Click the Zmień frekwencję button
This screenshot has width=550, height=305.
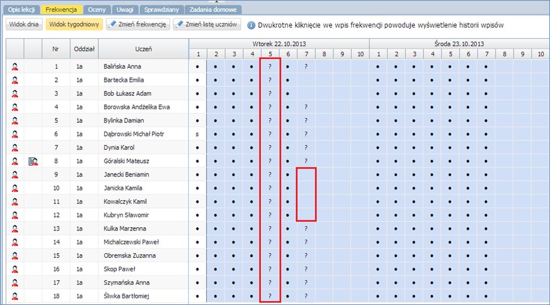tap(138, 24)
